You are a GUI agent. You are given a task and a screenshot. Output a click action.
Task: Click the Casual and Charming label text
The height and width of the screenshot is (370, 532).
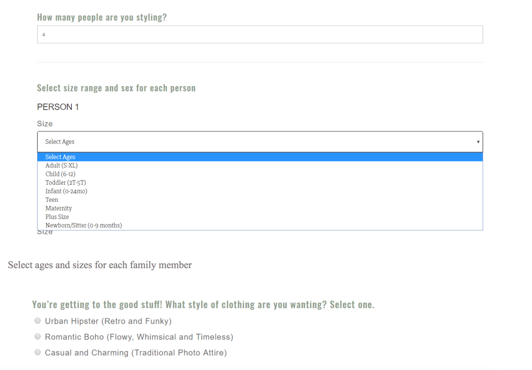coord(136,353)
